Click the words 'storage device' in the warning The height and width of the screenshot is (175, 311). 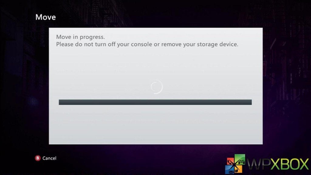[217, 44]
